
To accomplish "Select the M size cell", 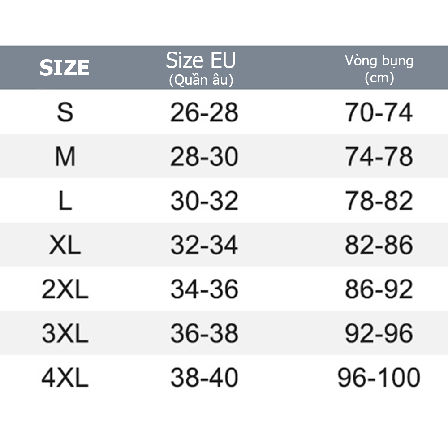I will pos(65,156).
